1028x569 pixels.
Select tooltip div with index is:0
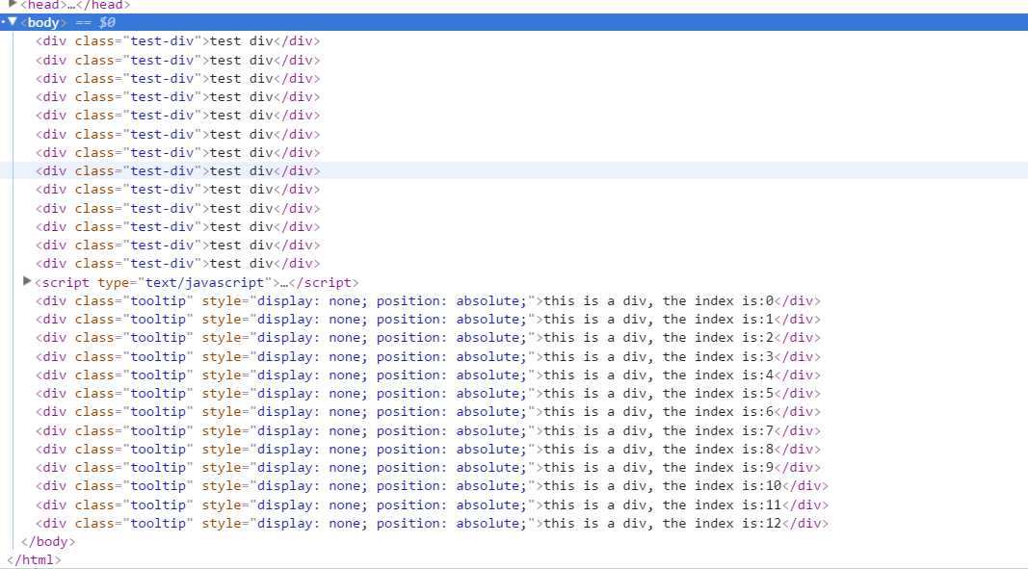[x=428, y=301]
